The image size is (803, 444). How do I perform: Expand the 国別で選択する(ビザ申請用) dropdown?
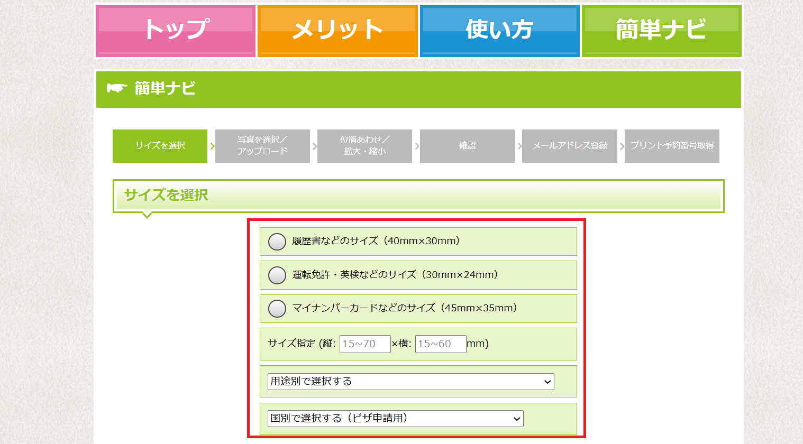tap(395, 419)
